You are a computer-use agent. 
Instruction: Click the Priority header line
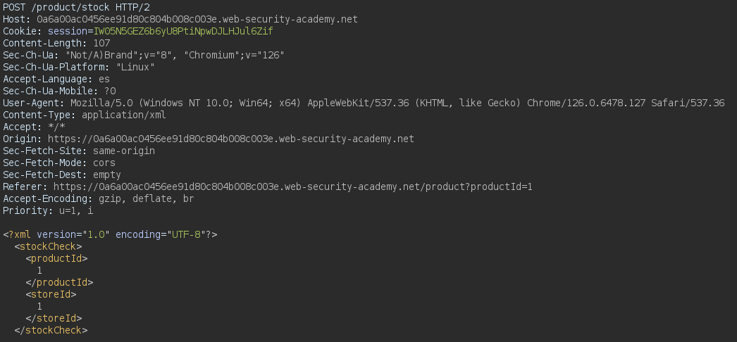(x=48, y=210)
